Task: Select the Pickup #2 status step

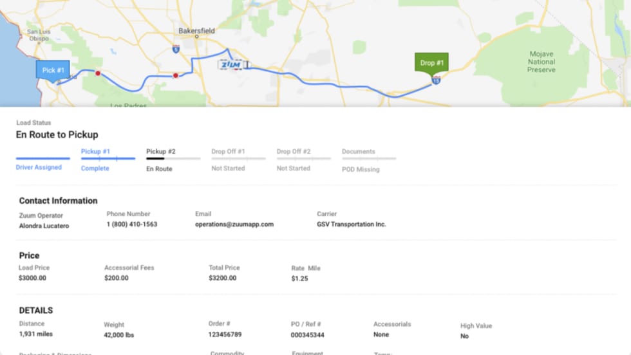Action: pyautogui.click(x=161, y=152)
